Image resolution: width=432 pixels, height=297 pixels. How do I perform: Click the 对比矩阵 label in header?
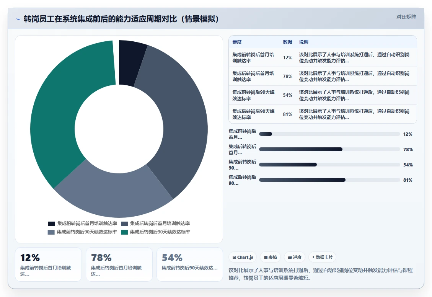tap(406, 17)
